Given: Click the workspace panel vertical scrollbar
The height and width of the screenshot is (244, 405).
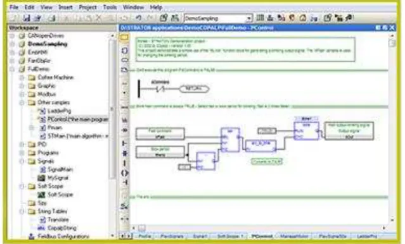Looking at the screenshot, I should [x=112, y=109].
